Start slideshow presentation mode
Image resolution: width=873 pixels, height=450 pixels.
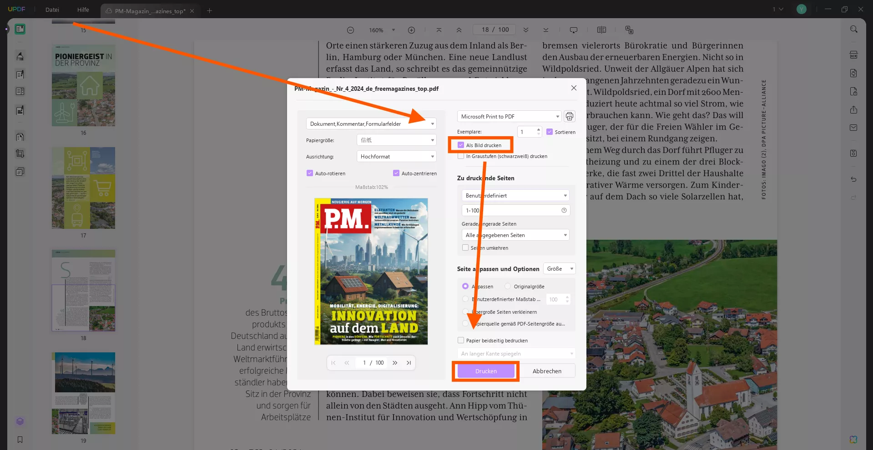click(x=574, y=30)
